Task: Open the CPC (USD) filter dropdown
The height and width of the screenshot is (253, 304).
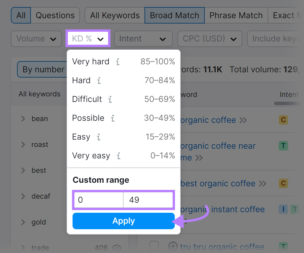Action: tap(210, 39)
